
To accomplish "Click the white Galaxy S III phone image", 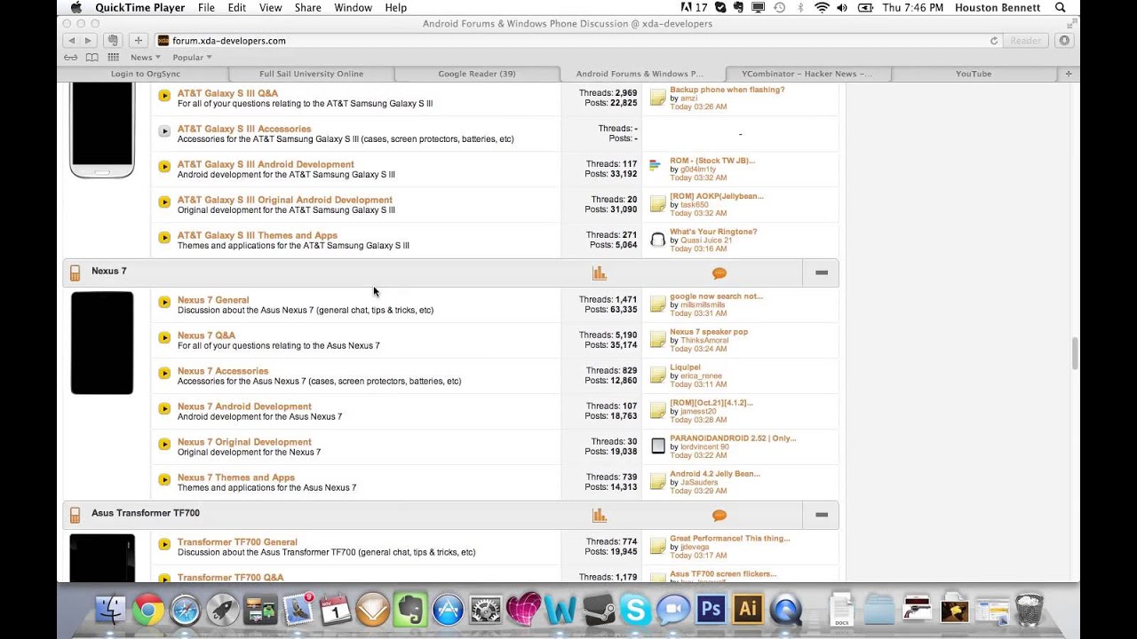I will pyautogui.click(x=102, y=130).
